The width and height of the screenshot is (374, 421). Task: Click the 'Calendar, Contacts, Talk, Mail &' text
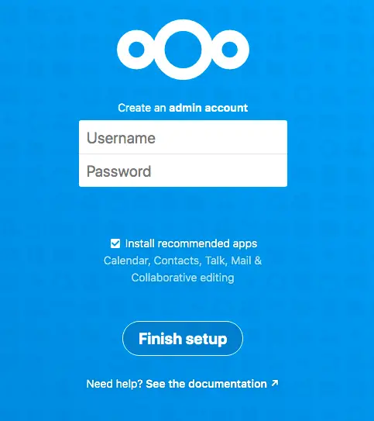pyautogui.click(x=183, y=261)
